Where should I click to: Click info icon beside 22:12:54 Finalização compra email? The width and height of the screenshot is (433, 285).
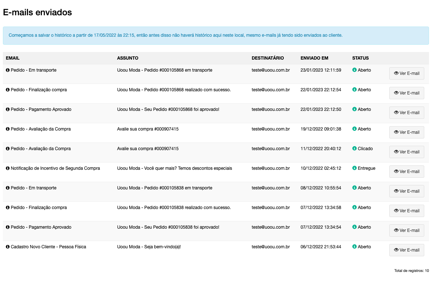pyautogui.click(x=8, y=90)
